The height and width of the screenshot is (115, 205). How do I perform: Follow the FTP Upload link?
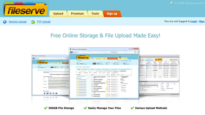(x=44, y=22)
